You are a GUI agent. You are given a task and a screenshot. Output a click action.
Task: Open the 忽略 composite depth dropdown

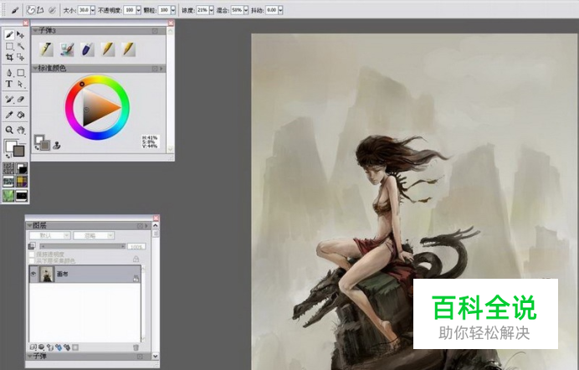coord(94,235)
